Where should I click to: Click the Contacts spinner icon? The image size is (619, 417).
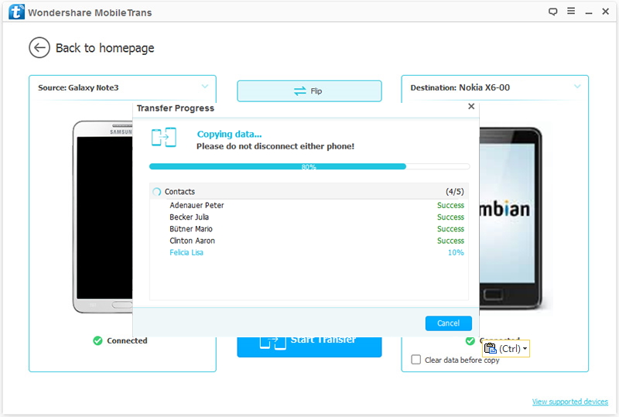(157, 192)
